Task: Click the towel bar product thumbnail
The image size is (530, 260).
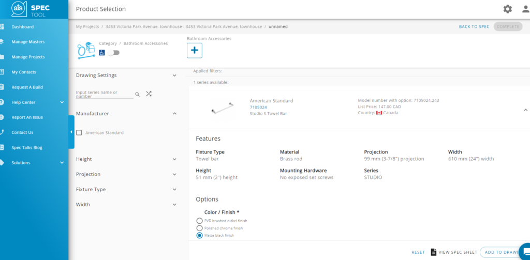Action: (x=223, y=108)
